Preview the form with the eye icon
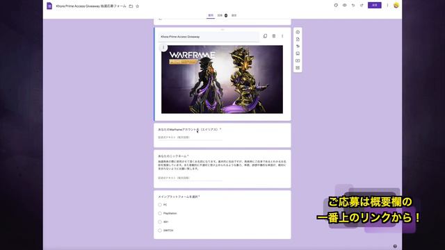Image resolution: width=445 pixels, height=250 pixels. pyautogui.click(x=345, y=5)
